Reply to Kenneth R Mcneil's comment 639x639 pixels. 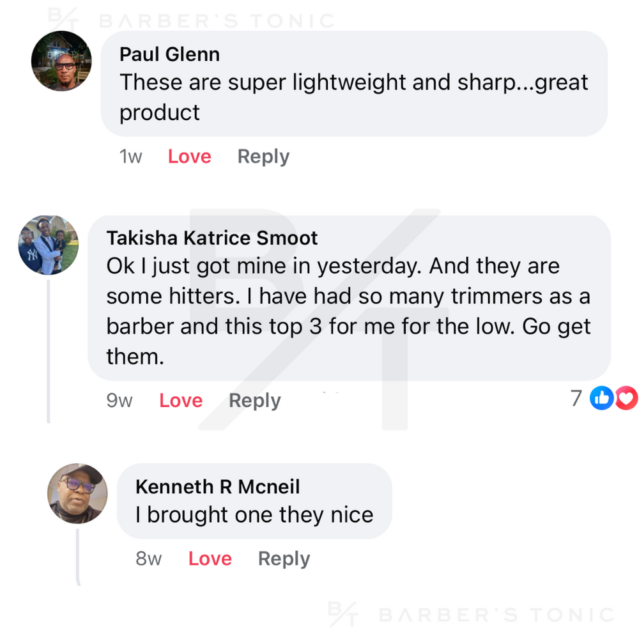click(284, 558)
